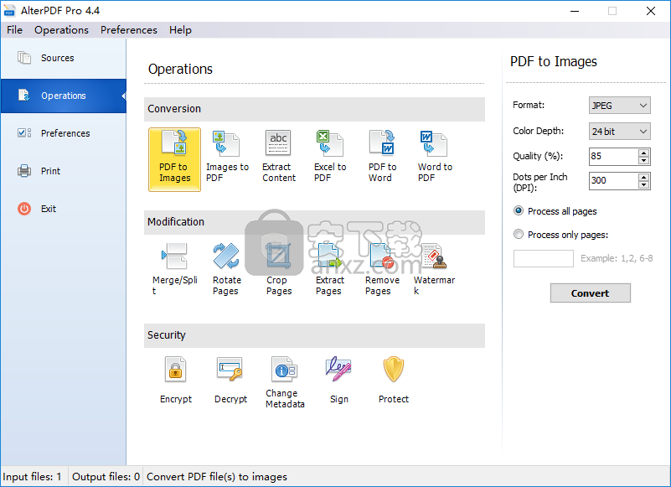Screen dimensions: 671x487
Task: Click the Quality percentage input field
Action: click(614, 157)
